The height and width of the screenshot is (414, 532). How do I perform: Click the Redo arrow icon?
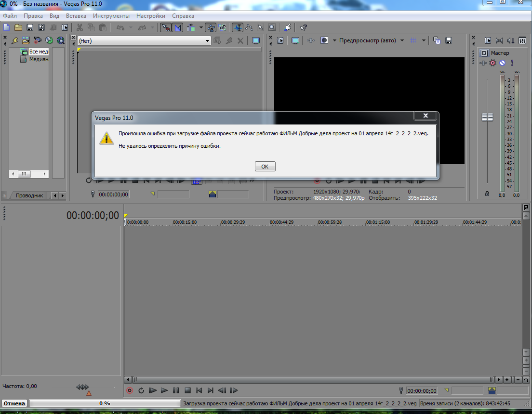point(142,27)
